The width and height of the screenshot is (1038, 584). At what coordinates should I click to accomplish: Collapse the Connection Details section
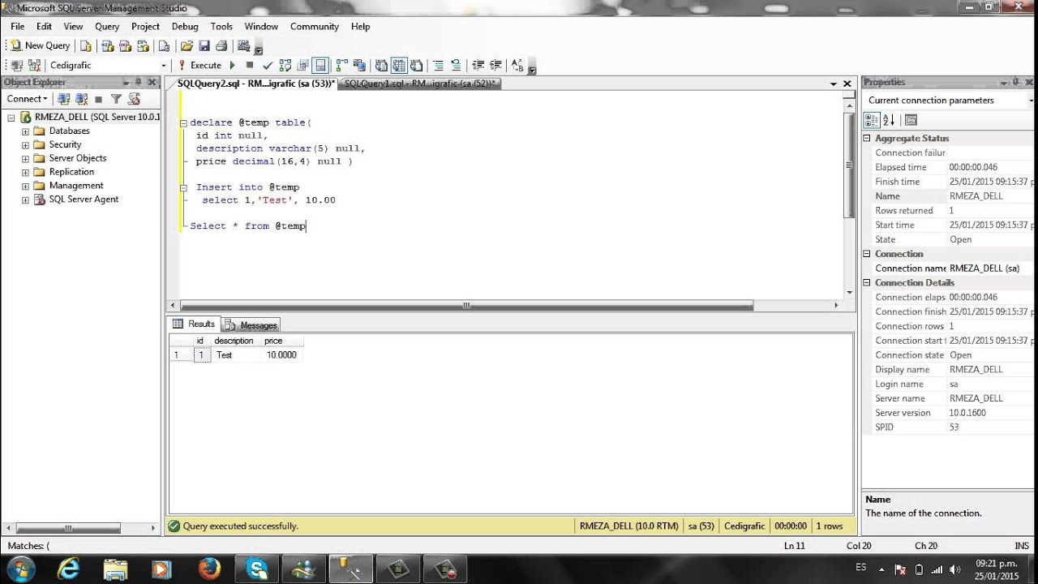pyautogui.click(x=867, y=283)
